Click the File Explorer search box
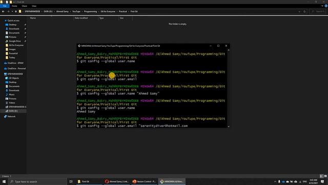This screenshot has height=185, width=328. (x=318, y=11)
